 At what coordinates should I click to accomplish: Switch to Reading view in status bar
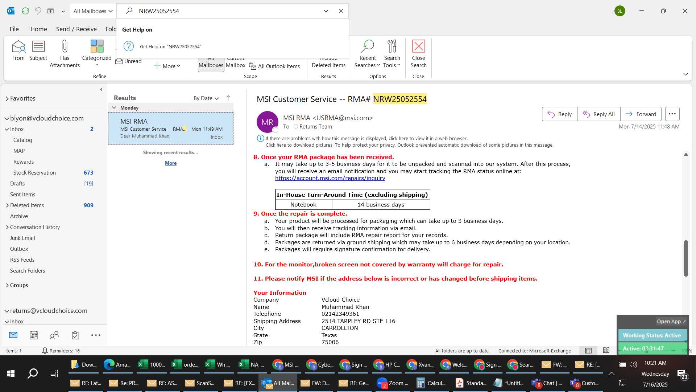(606, 351)
